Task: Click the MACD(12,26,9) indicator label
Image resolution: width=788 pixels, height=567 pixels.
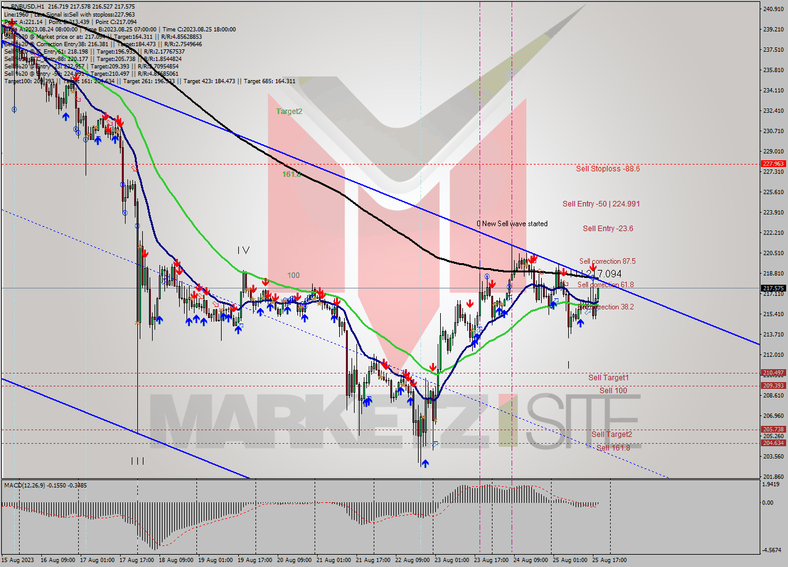Action: [x=24, y=486]
